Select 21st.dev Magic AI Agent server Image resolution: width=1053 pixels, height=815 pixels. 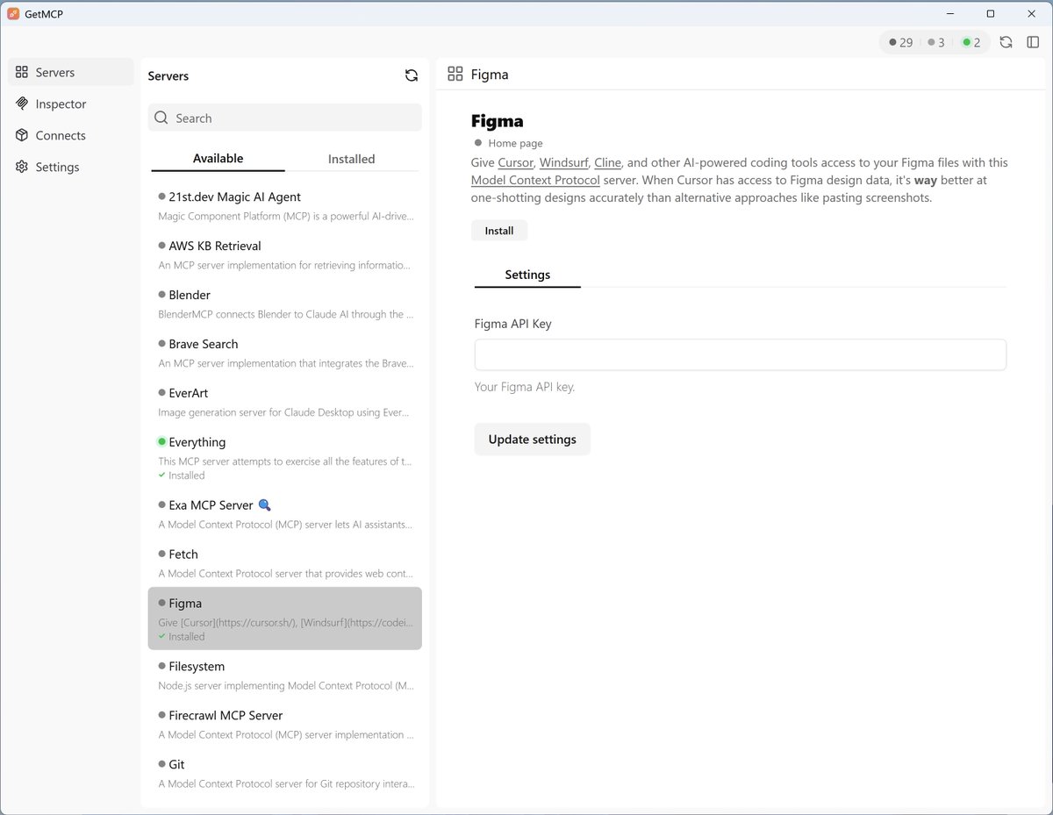click(x=285, y=205)
